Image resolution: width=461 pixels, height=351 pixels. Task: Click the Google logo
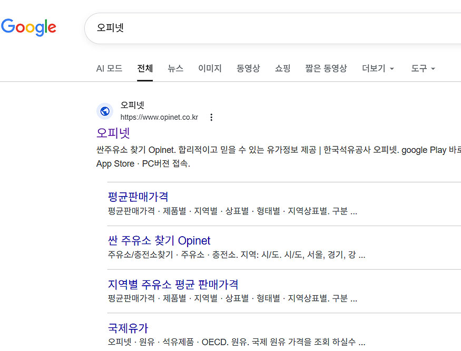29,27
